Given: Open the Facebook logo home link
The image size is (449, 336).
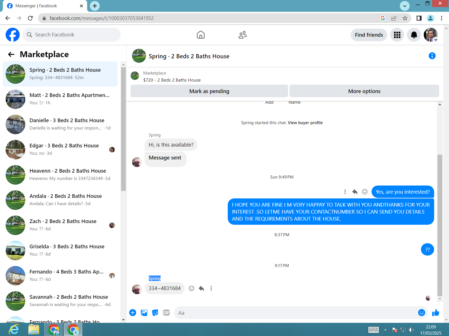Looking at the screenshot, I should click(13, 35).
